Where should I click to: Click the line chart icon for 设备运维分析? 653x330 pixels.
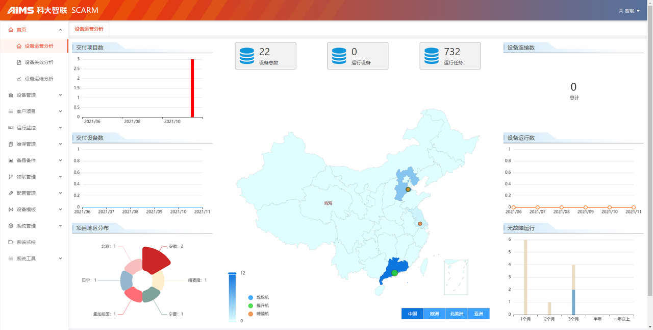tap(19, 79)
